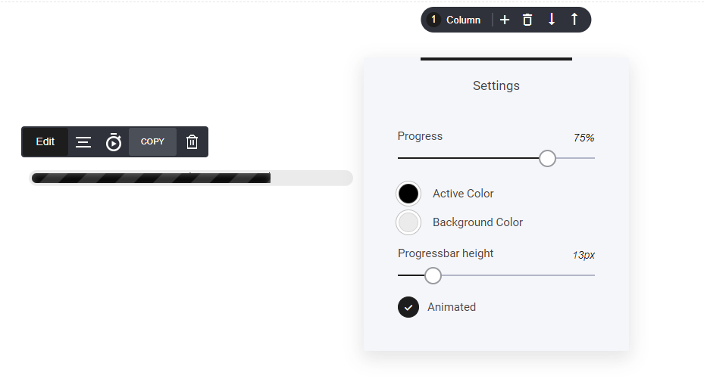
Task: Click the Progressbar height slider handle
Action: (x=433, y=275)
